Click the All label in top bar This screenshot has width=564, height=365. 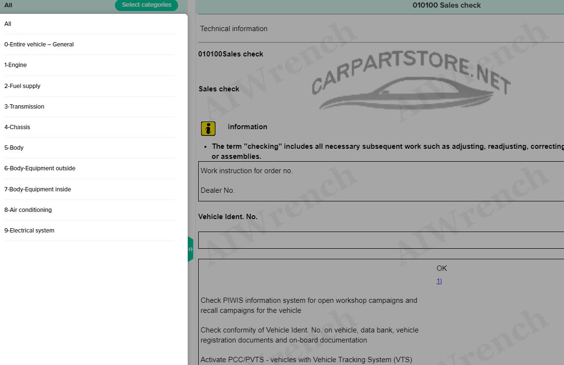(x=8, y=5)
